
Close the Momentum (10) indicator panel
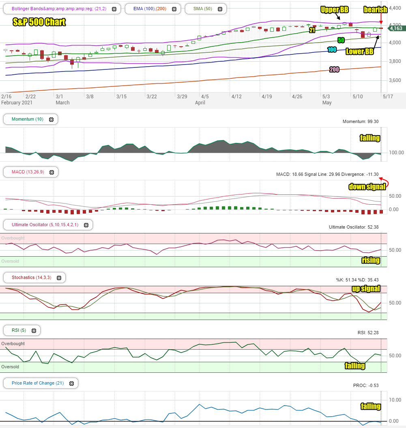coord(51,119)
